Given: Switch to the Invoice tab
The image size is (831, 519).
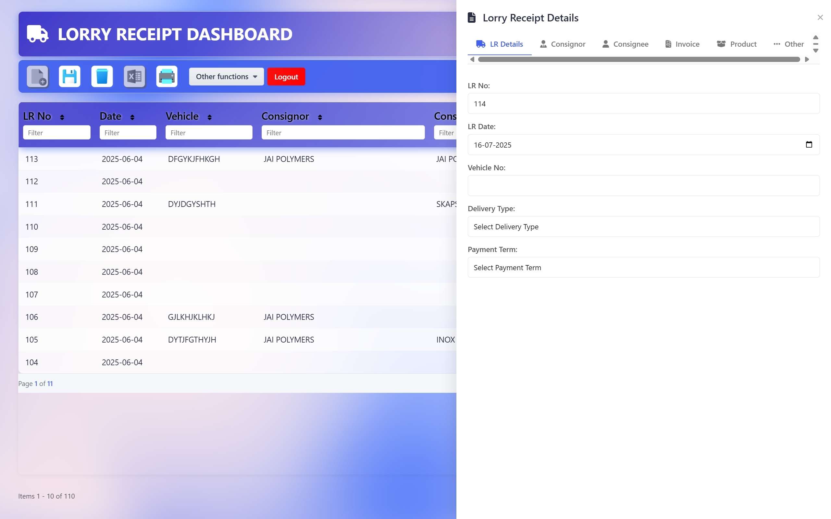Looking at the screenshot, I should (682, 43).
